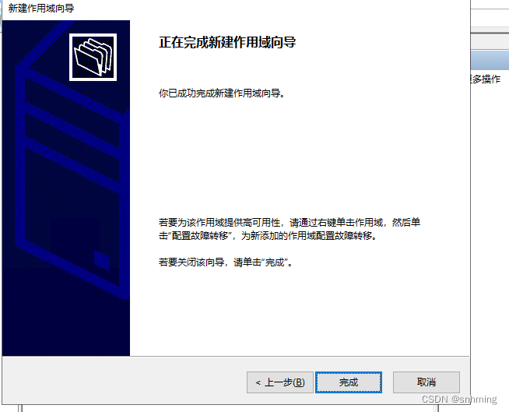The height and width of the screenshot is (412, 509).
Task: Click the white background area below the dialog
Action: 233,407
